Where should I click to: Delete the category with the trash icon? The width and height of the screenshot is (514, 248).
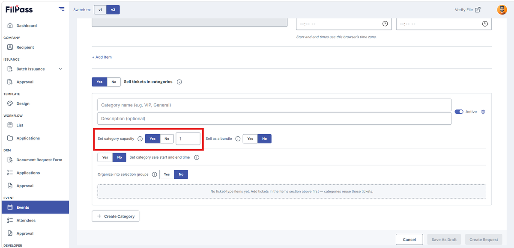(483, 112)
